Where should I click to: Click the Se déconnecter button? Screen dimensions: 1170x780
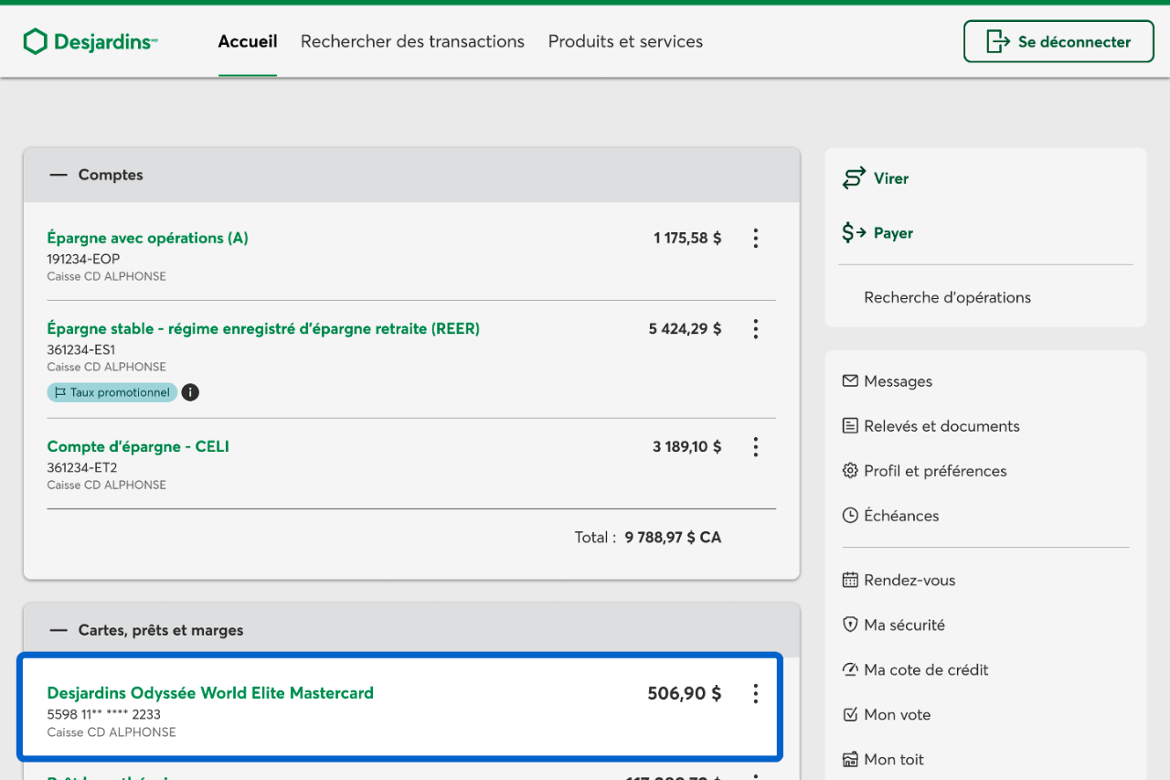(1058, 41)
